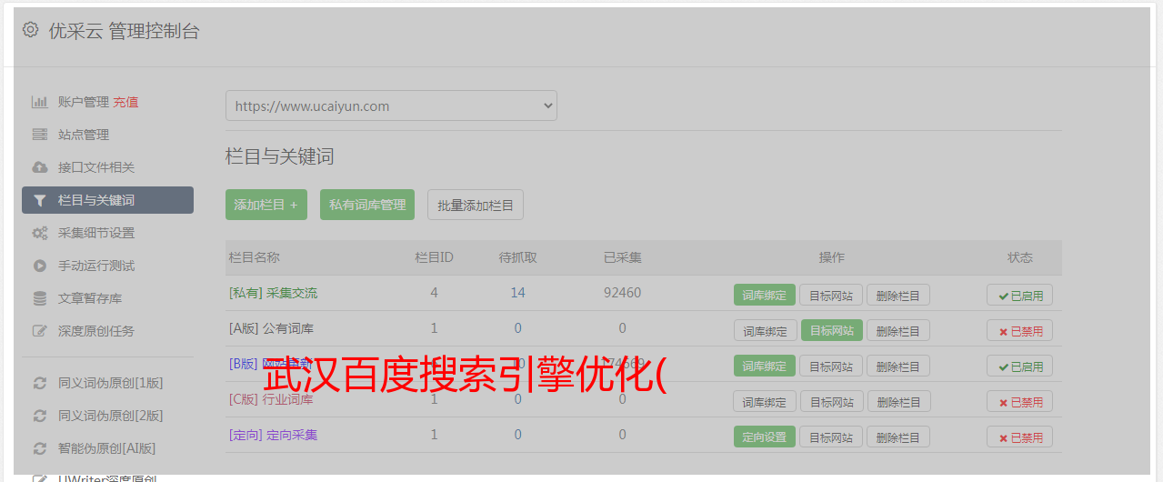This screenshot has width=1163, height=482.
Task: Click 目标网站 for 行业词库 row
Action: [x=831, y=401]
